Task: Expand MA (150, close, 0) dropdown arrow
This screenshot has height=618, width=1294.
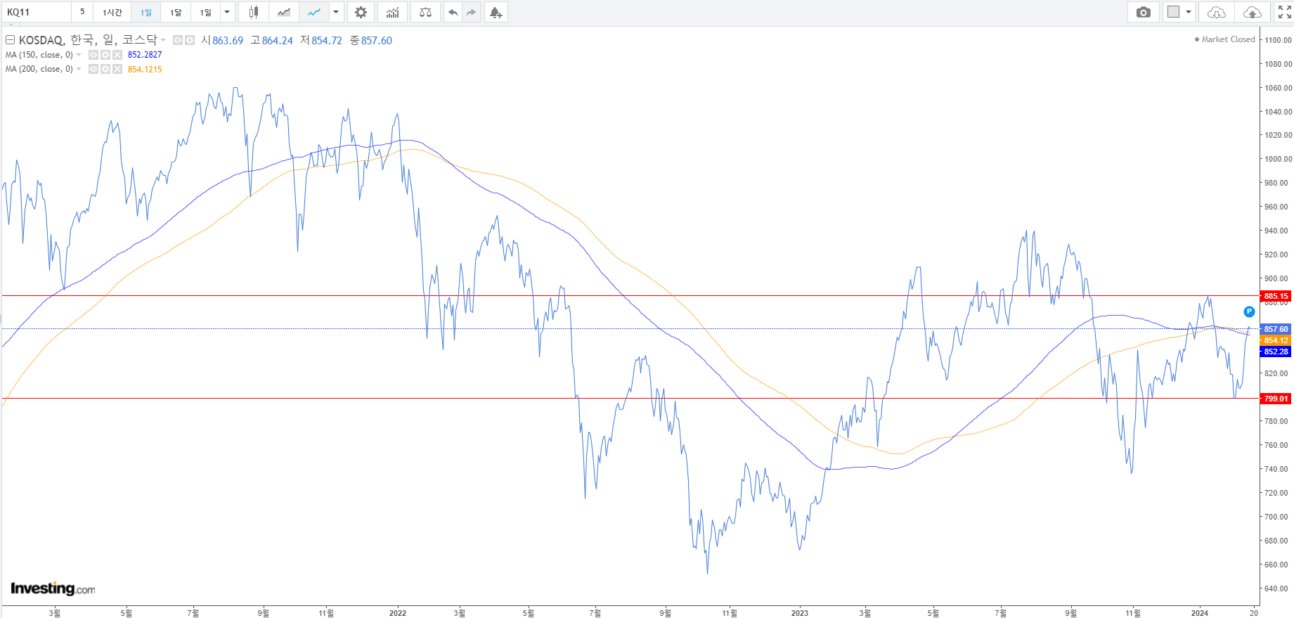Action: [79, 55]
